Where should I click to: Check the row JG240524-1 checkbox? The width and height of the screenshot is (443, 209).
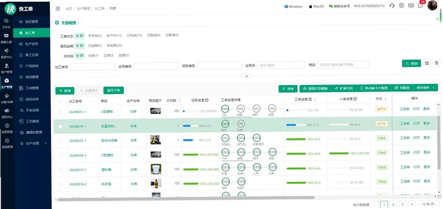60,155
